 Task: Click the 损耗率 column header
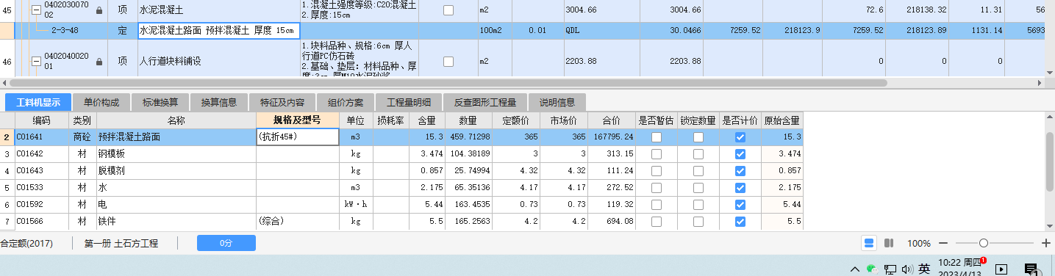coord(390,120)
